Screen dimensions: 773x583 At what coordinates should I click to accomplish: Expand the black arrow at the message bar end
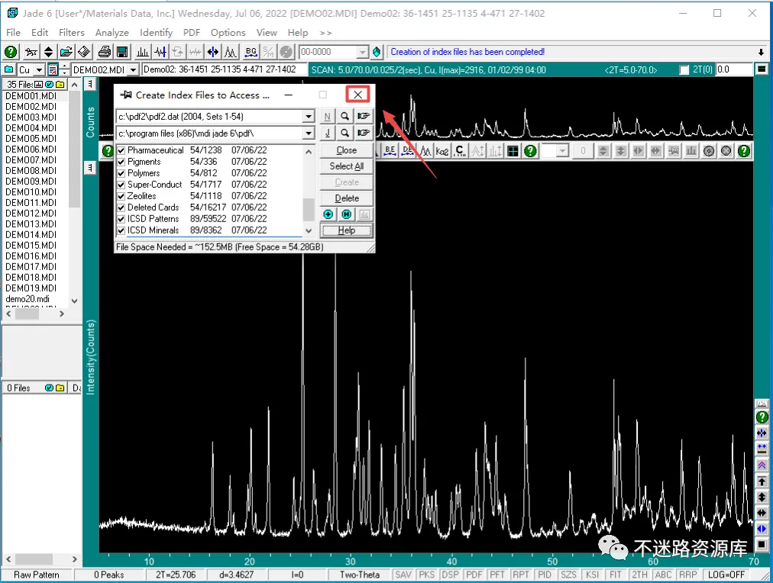[x=762, y=52]
